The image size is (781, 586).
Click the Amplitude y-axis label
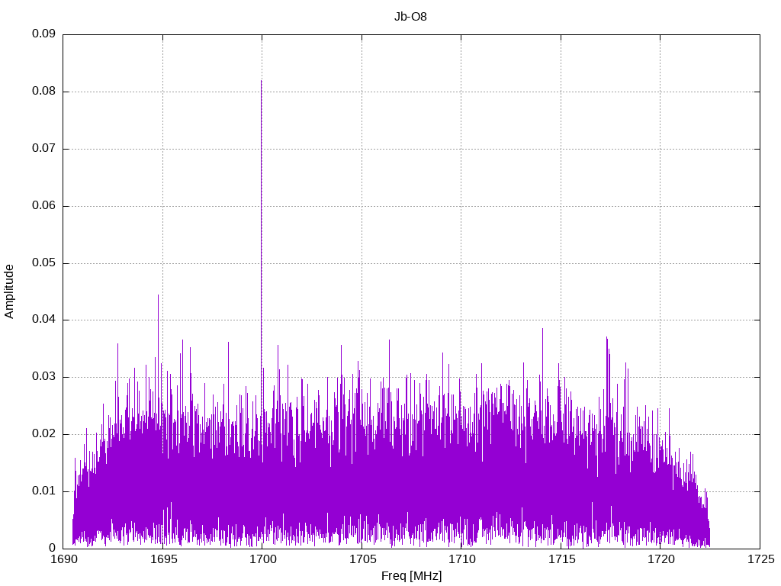[x=9, y=291]
